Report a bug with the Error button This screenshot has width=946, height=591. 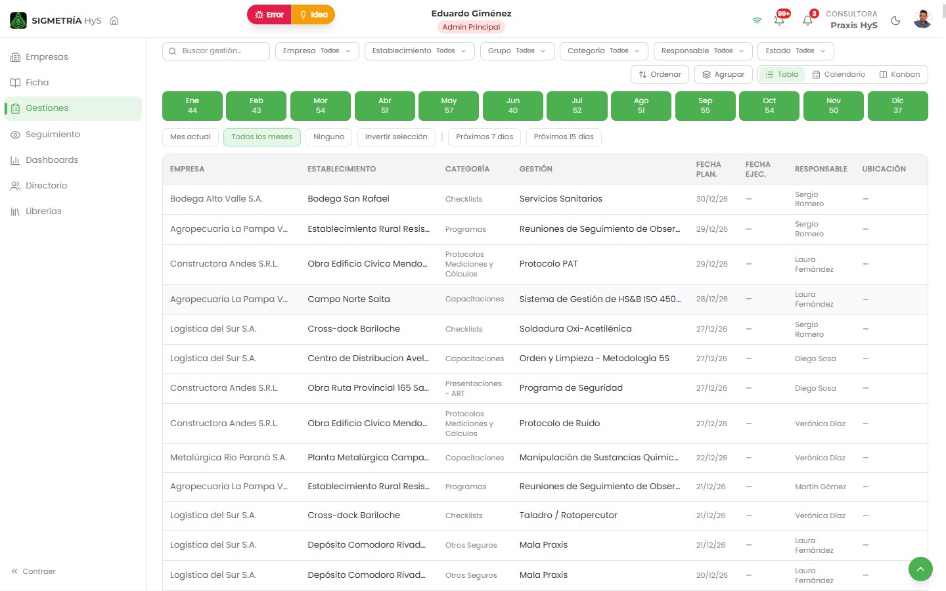click(x=269, y=14)
